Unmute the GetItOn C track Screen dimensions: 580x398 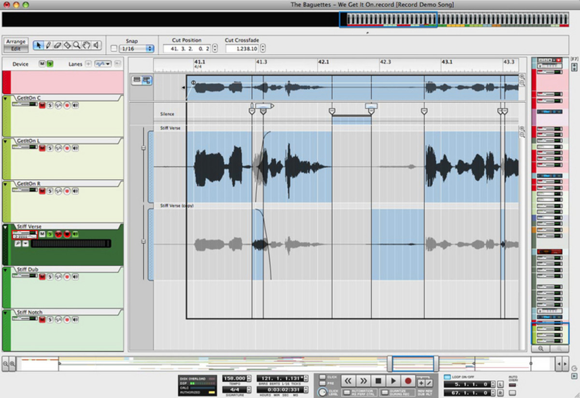[42, 105]
